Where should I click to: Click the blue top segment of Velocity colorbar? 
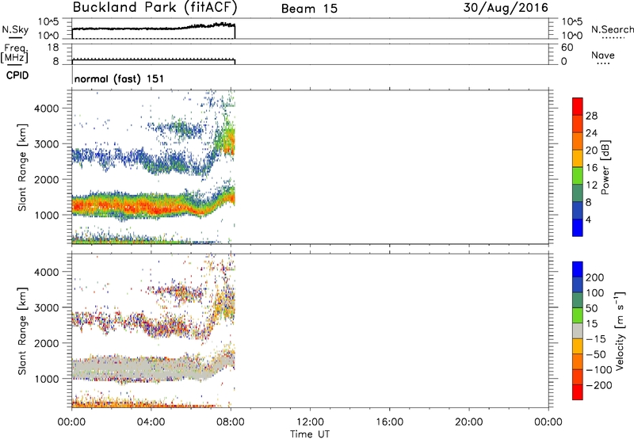click(x=578, y=269)
